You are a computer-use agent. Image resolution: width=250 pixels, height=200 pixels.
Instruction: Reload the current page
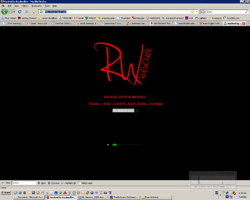[x=19, y=12]
